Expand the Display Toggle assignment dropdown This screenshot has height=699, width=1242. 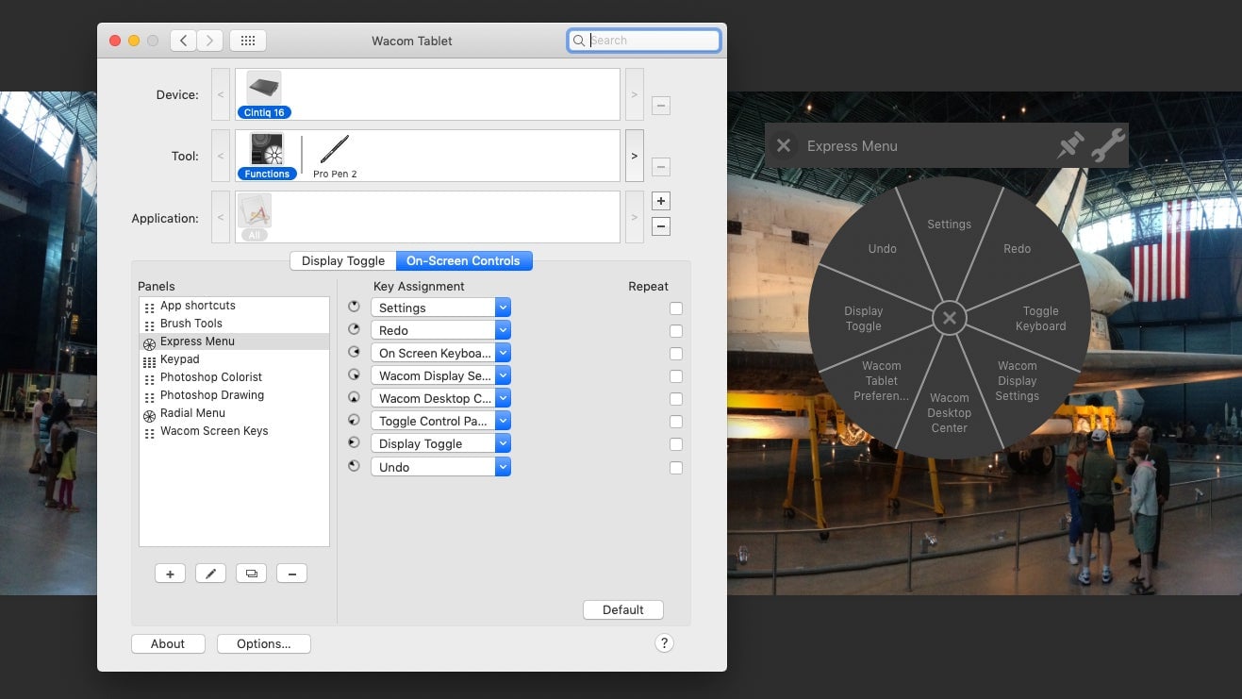click(x=503, y=443)
